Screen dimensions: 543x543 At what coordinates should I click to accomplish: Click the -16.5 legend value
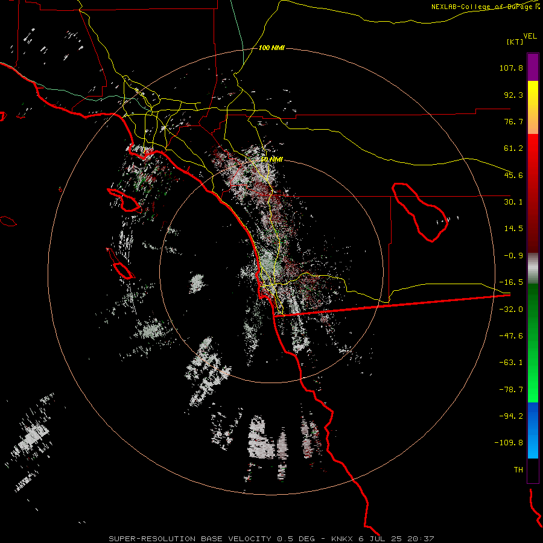point(511,282)
